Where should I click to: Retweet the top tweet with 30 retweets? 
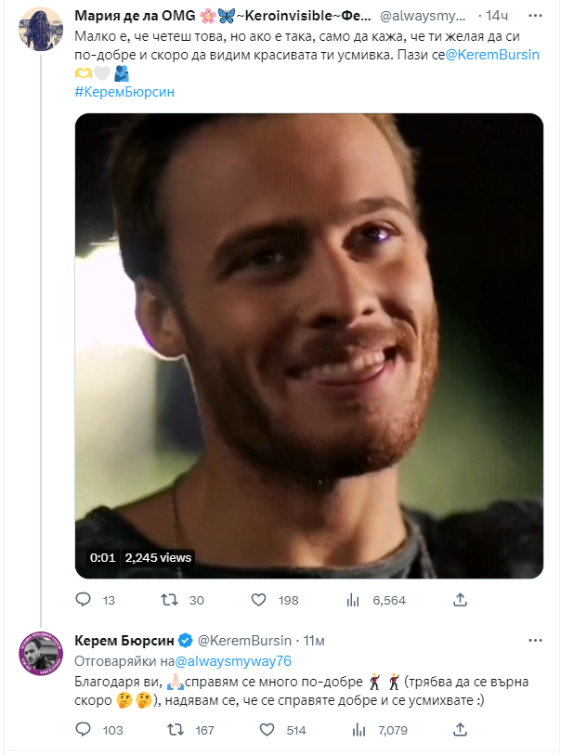click(x=170, y=601)
